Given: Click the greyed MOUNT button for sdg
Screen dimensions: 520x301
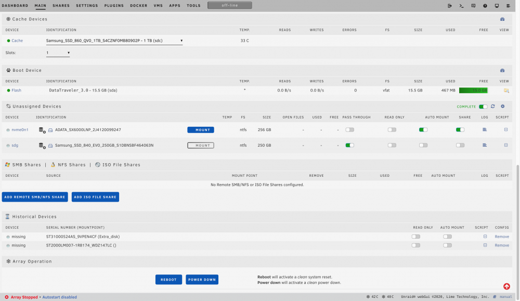Looking at the screenshot, I should point(201,146).
